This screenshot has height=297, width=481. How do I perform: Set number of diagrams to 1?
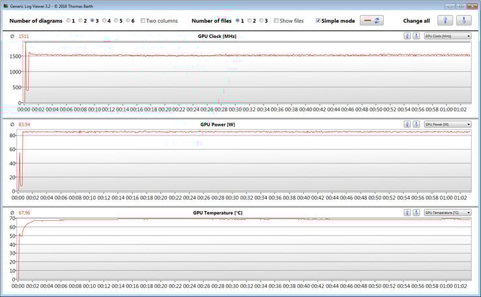point(68,21)
